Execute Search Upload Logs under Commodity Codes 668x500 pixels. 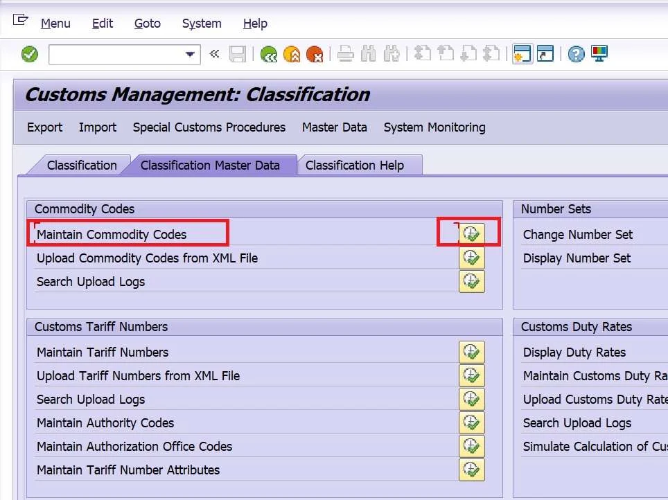pos(472,281)
